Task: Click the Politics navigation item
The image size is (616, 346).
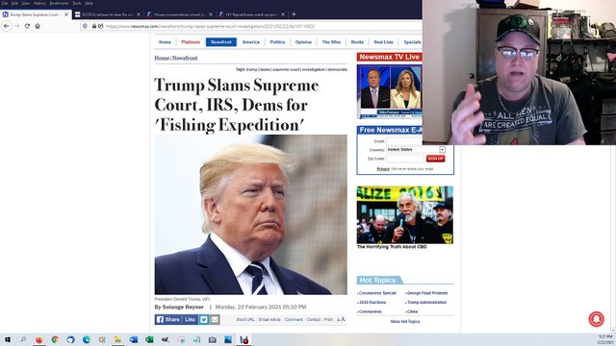Action: 277,42
